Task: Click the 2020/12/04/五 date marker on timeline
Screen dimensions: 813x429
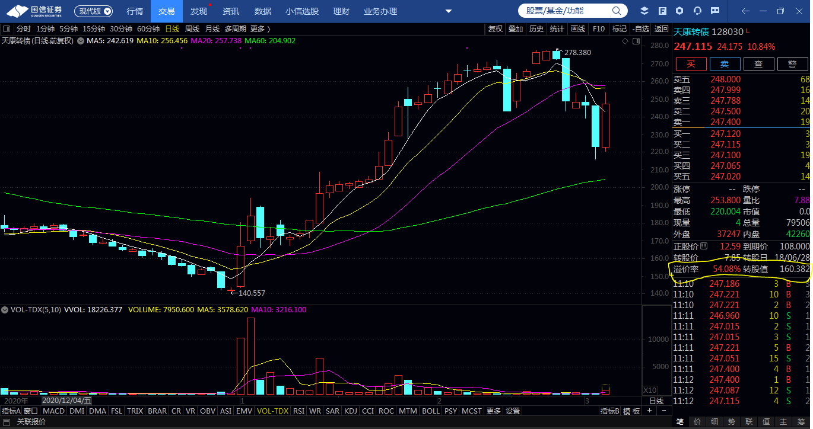Action: click(66, 401)
